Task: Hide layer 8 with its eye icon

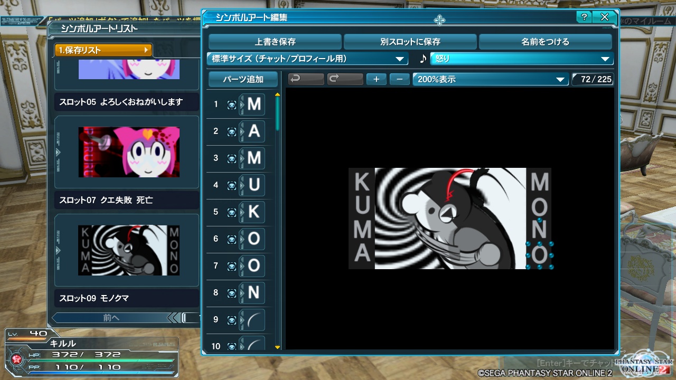Action: pos(231,293)
